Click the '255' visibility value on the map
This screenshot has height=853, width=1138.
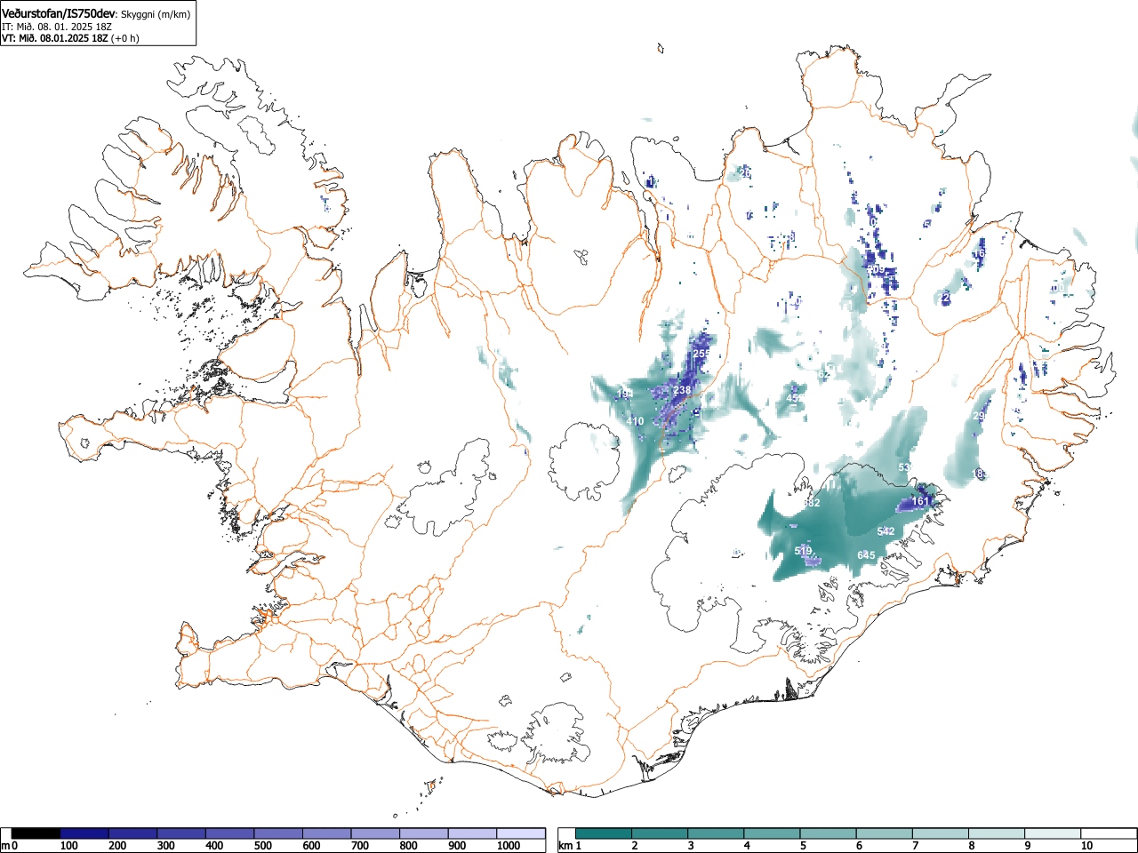[701, 354]
